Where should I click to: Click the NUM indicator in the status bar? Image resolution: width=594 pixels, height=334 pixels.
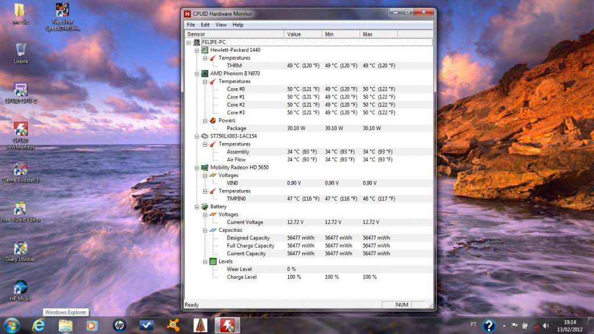coord(402,305)
